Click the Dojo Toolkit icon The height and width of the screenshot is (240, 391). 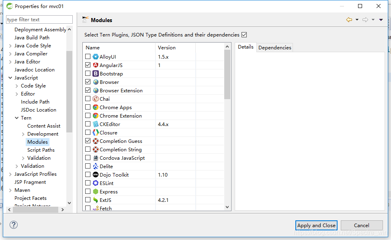coord(96,175)
